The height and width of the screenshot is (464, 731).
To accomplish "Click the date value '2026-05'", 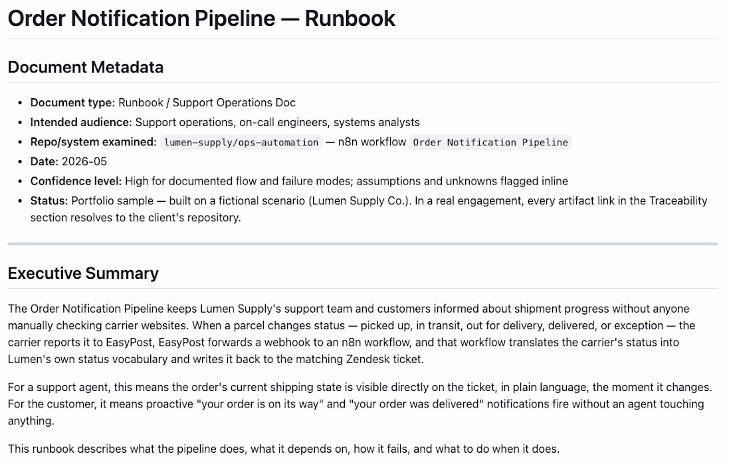I will click(x=84, y=161).
